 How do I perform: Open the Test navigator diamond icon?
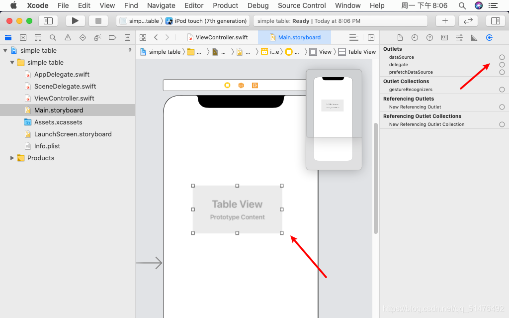pyautogui.click(x=83, y=38)
